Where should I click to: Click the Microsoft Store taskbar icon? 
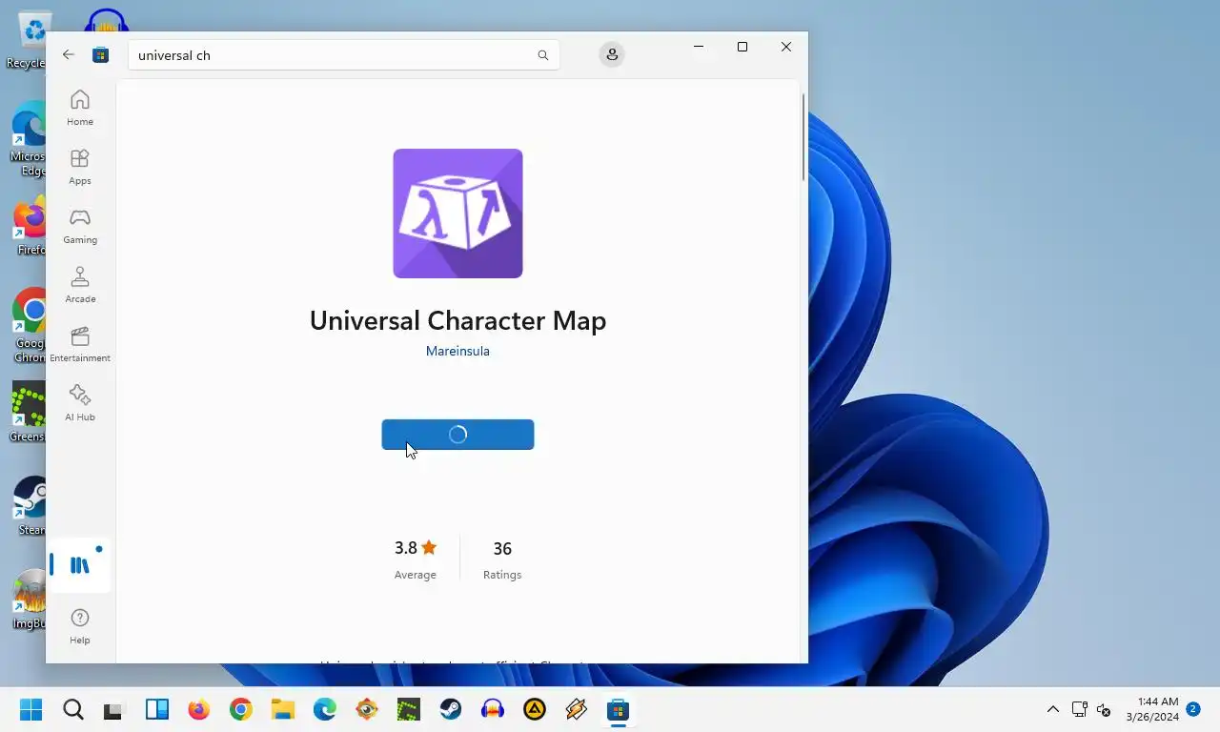click(619, 709)
